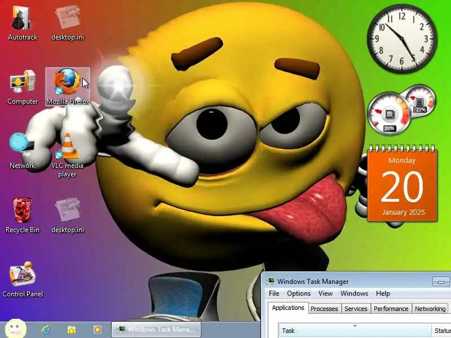The image size is (451, 338).
Task: Open the View menu in Task Manager
Action: 325,293
